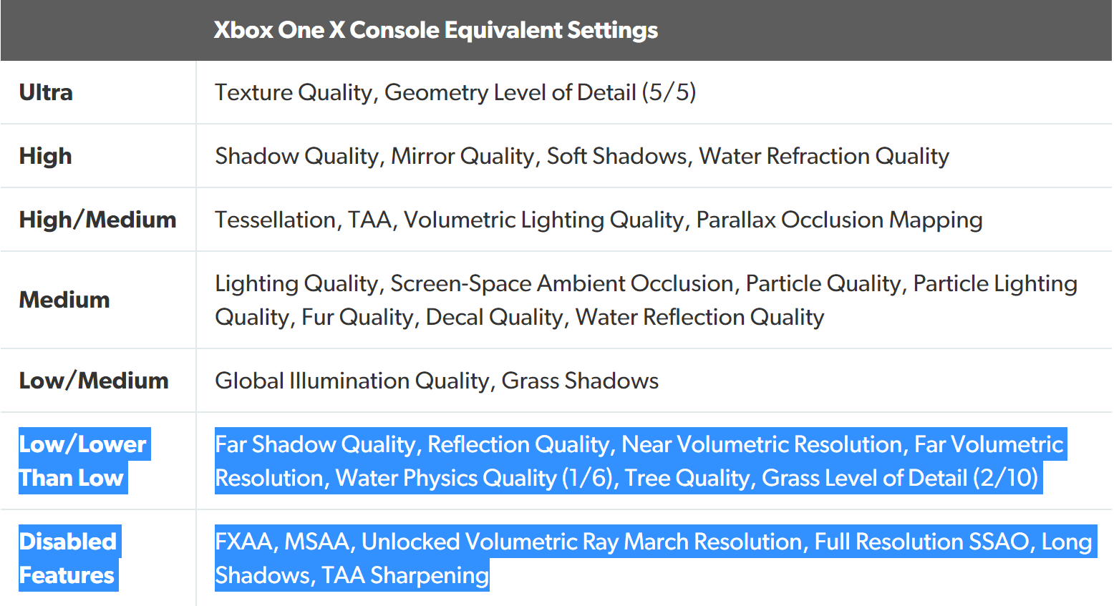
Task: Click the Parallax Occlusion Mapping text
Action: (839, 220)
